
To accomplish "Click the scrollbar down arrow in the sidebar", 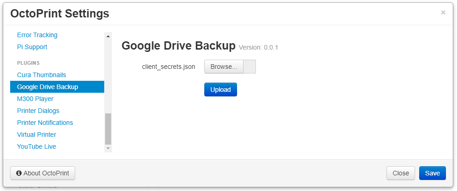I will [x=108, y=148].
